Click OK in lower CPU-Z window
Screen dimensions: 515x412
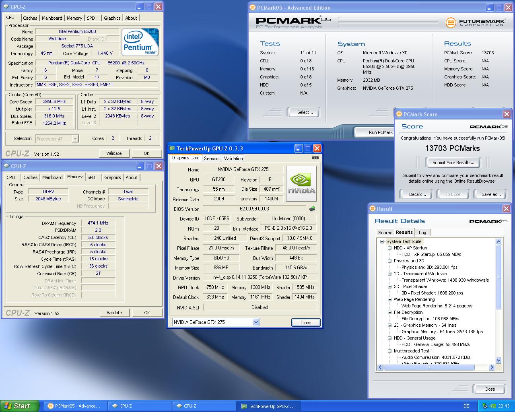(147, 313)
